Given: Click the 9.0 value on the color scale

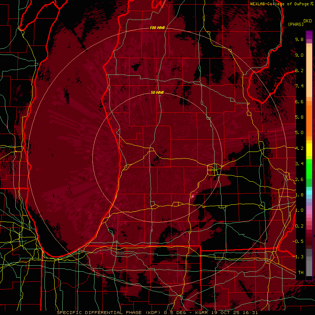Looking at the screenshot, I should (299, 55).
